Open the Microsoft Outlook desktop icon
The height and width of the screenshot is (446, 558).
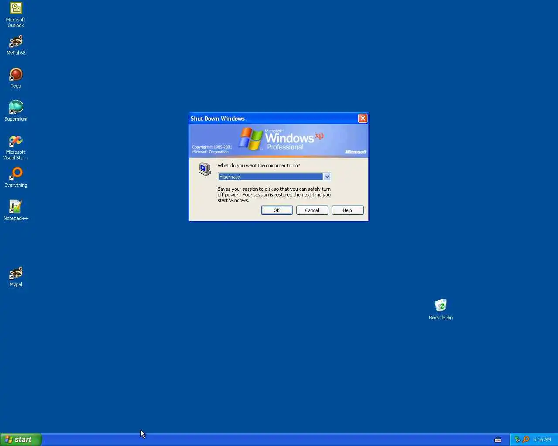[x=16, y=14]
